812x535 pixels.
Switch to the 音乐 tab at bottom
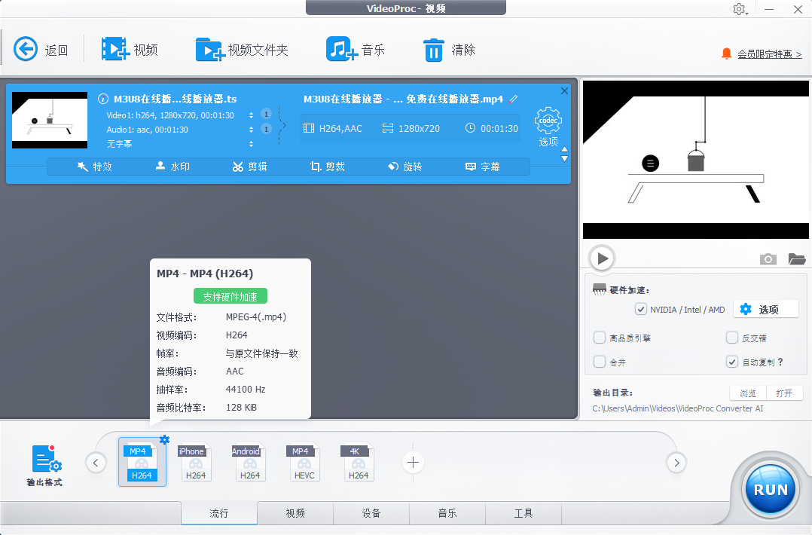coord(447,512)
